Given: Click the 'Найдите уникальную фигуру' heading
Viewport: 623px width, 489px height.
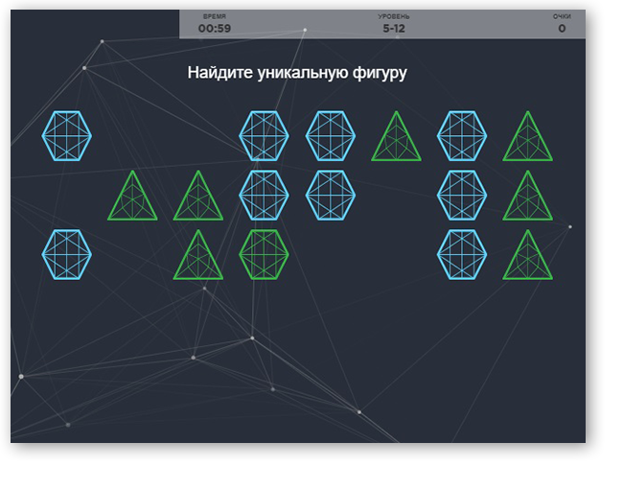Looking at the screenshot, I should 297,73.
